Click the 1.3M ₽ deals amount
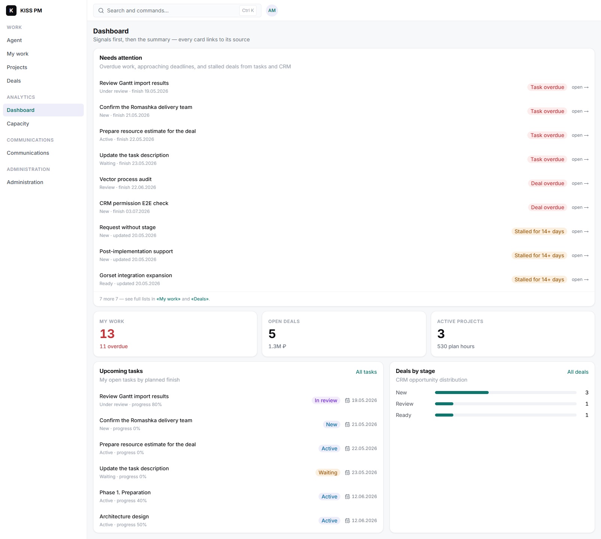 277,346
